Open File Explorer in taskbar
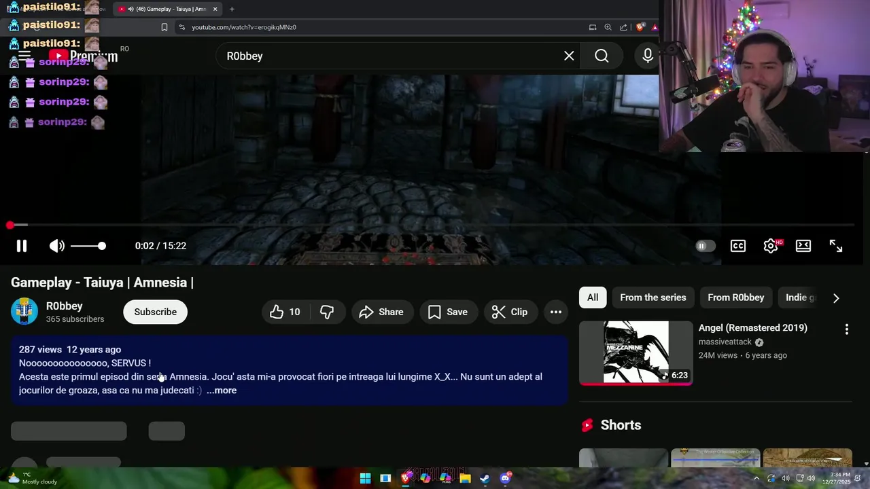 click(x=465, y=478)
